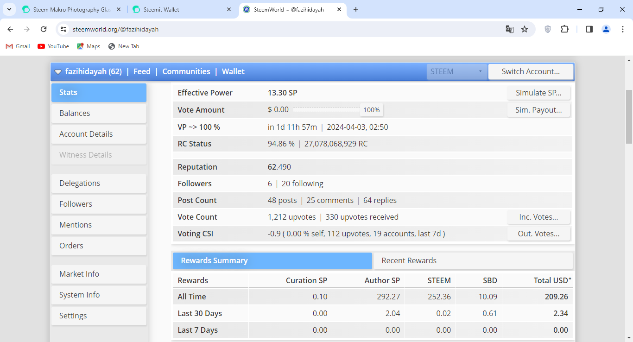Select Stats in the sidebar
Image resolution: width=633 pixels, height=342 pixels.
coord(99,93)
